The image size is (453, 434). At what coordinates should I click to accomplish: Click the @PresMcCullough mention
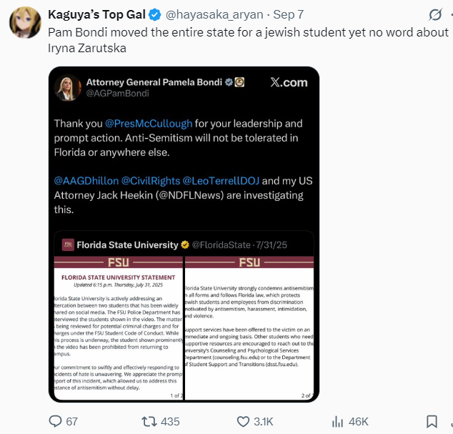(x=149, y=124)
